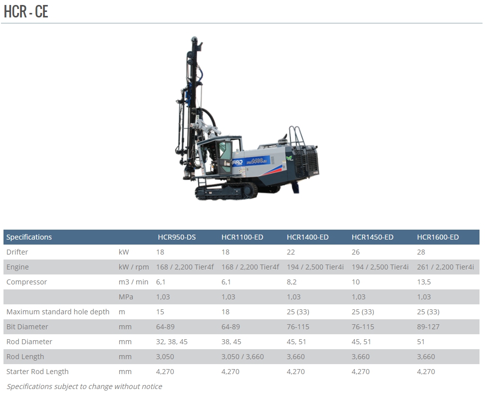This screenshot has width=487, height=396.
Task: Select the HCR1400-ED column header
Action: (x=307, y=237)
